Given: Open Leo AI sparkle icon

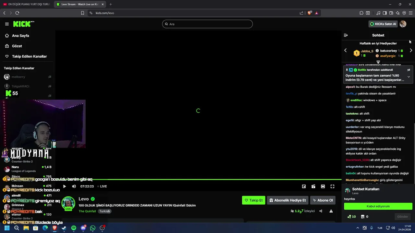Looking at the screenshot, I should [x=398, y=13].
